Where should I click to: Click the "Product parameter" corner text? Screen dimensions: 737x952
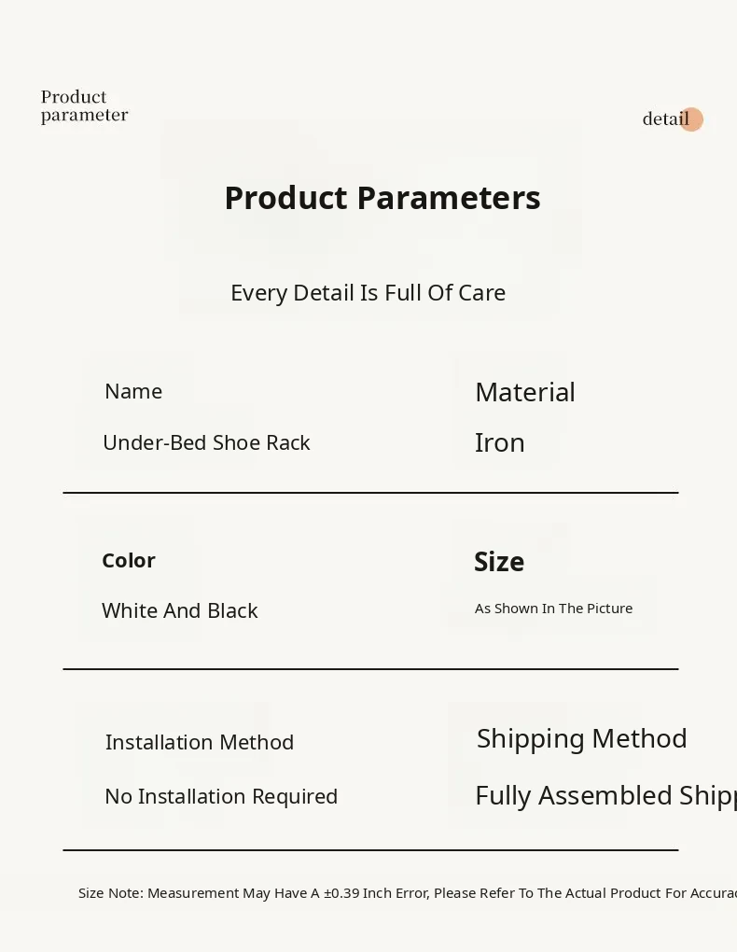tap(84, 106)
